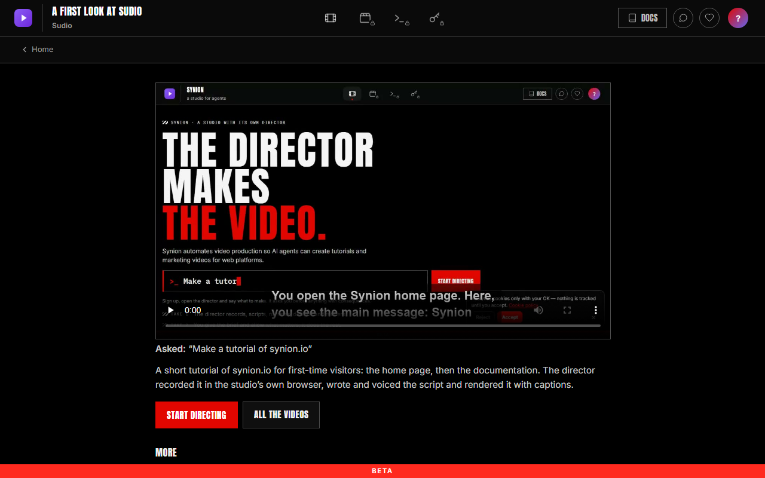
Task: Open the locked terminal prompt icon in top navigation
Action: [402, 19]
